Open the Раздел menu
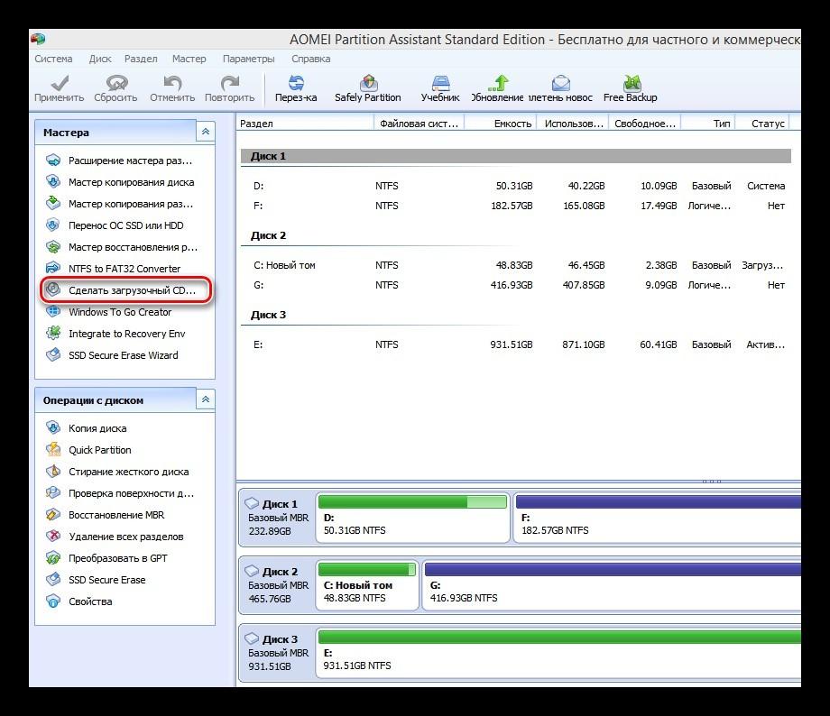 141,59
